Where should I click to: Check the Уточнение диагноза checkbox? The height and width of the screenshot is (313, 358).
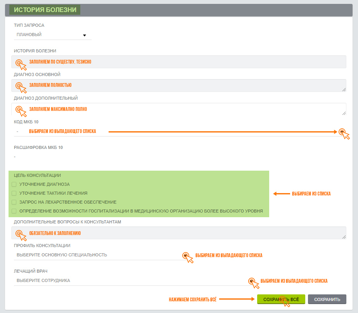[14, 184]
